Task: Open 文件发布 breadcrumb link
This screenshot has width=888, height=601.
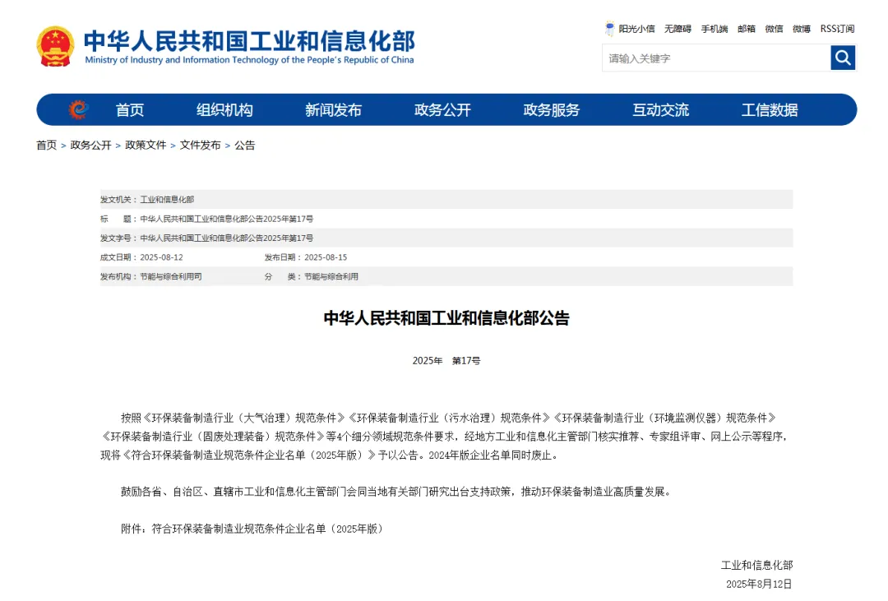Action: pos(201,145)
